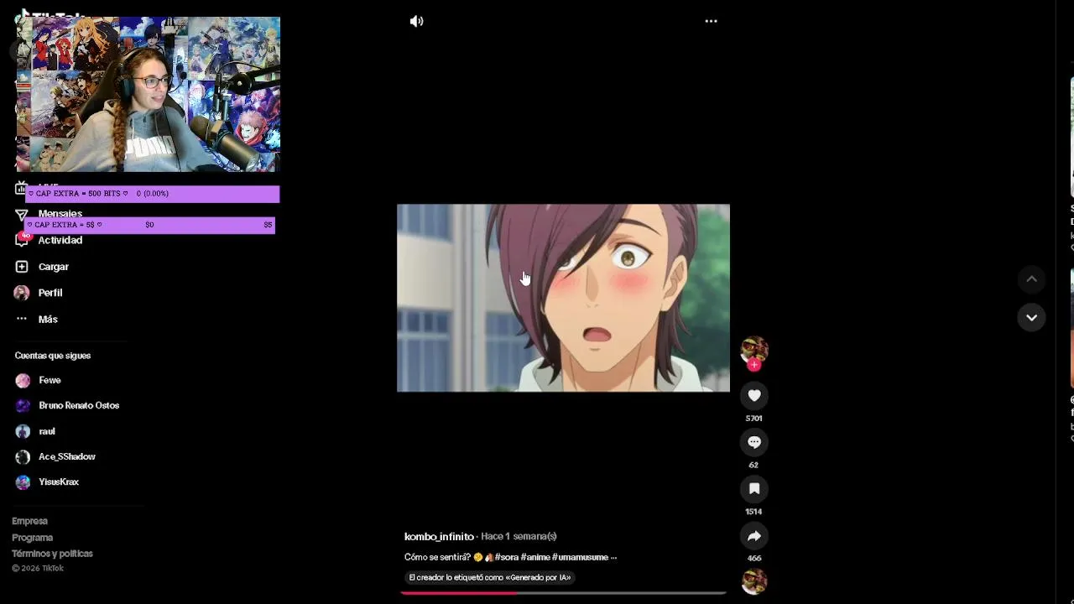Click the #anime hashtag
Image resolution: width=1074 pixels, height=604 pixels.
[535, 557]
